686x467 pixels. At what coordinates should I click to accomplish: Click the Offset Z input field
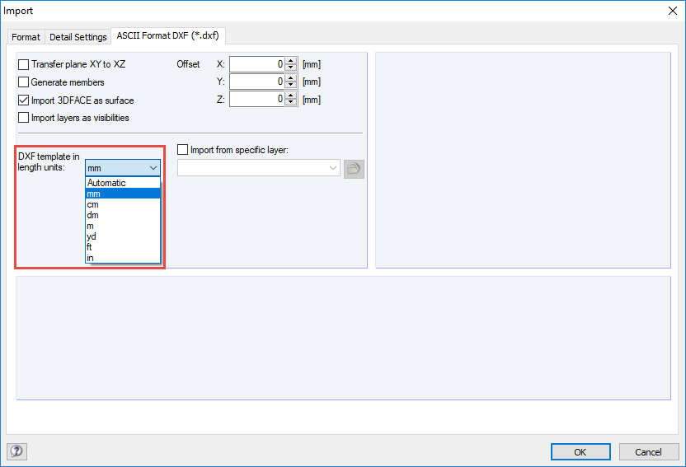[x=256, y=99]
